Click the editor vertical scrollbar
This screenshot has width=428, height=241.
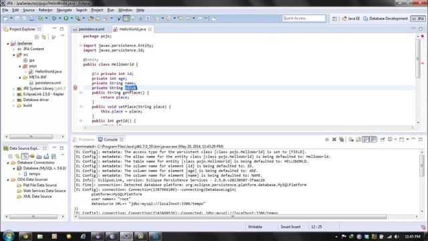[417, 58]
